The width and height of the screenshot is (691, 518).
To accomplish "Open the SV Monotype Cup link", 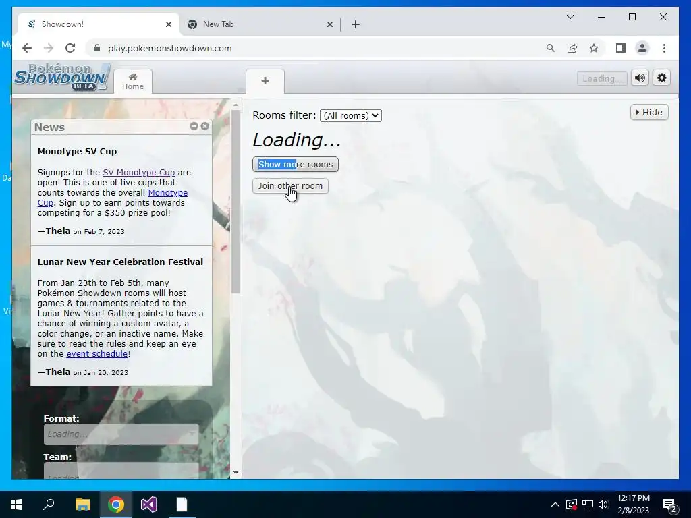I will [x=139, y=172].
